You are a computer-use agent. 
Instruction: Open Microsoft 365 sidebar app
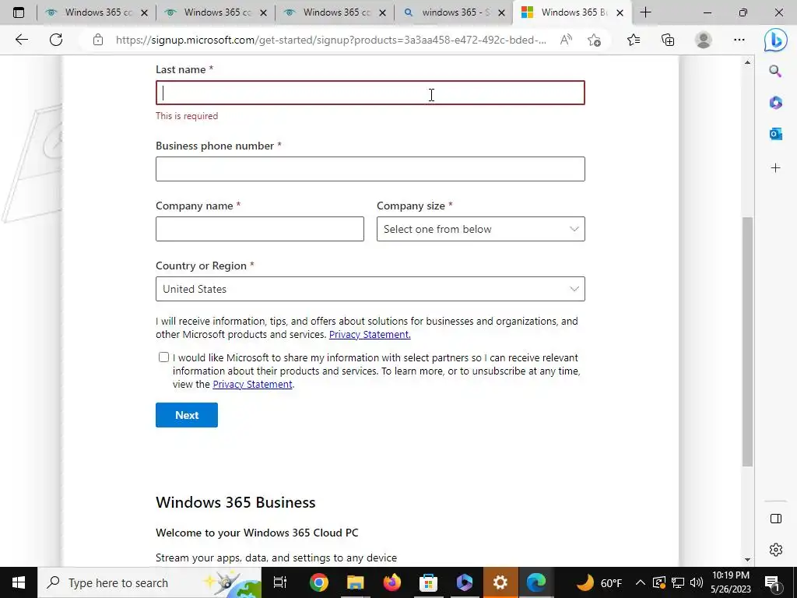click(775, 103)
